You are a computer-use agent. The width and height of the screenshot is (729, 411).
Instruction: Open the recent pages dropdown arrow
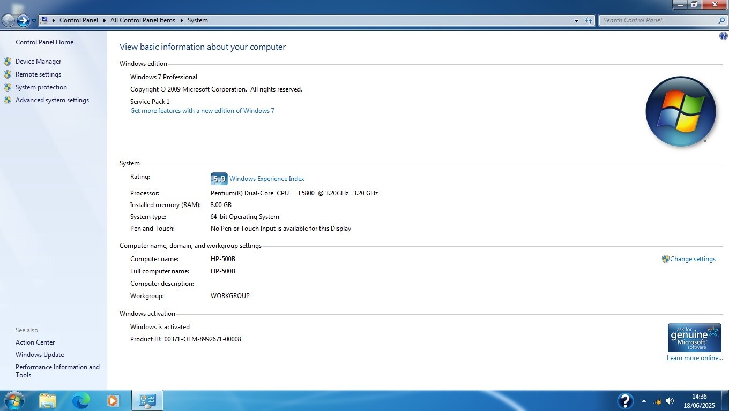click(34, 21)
